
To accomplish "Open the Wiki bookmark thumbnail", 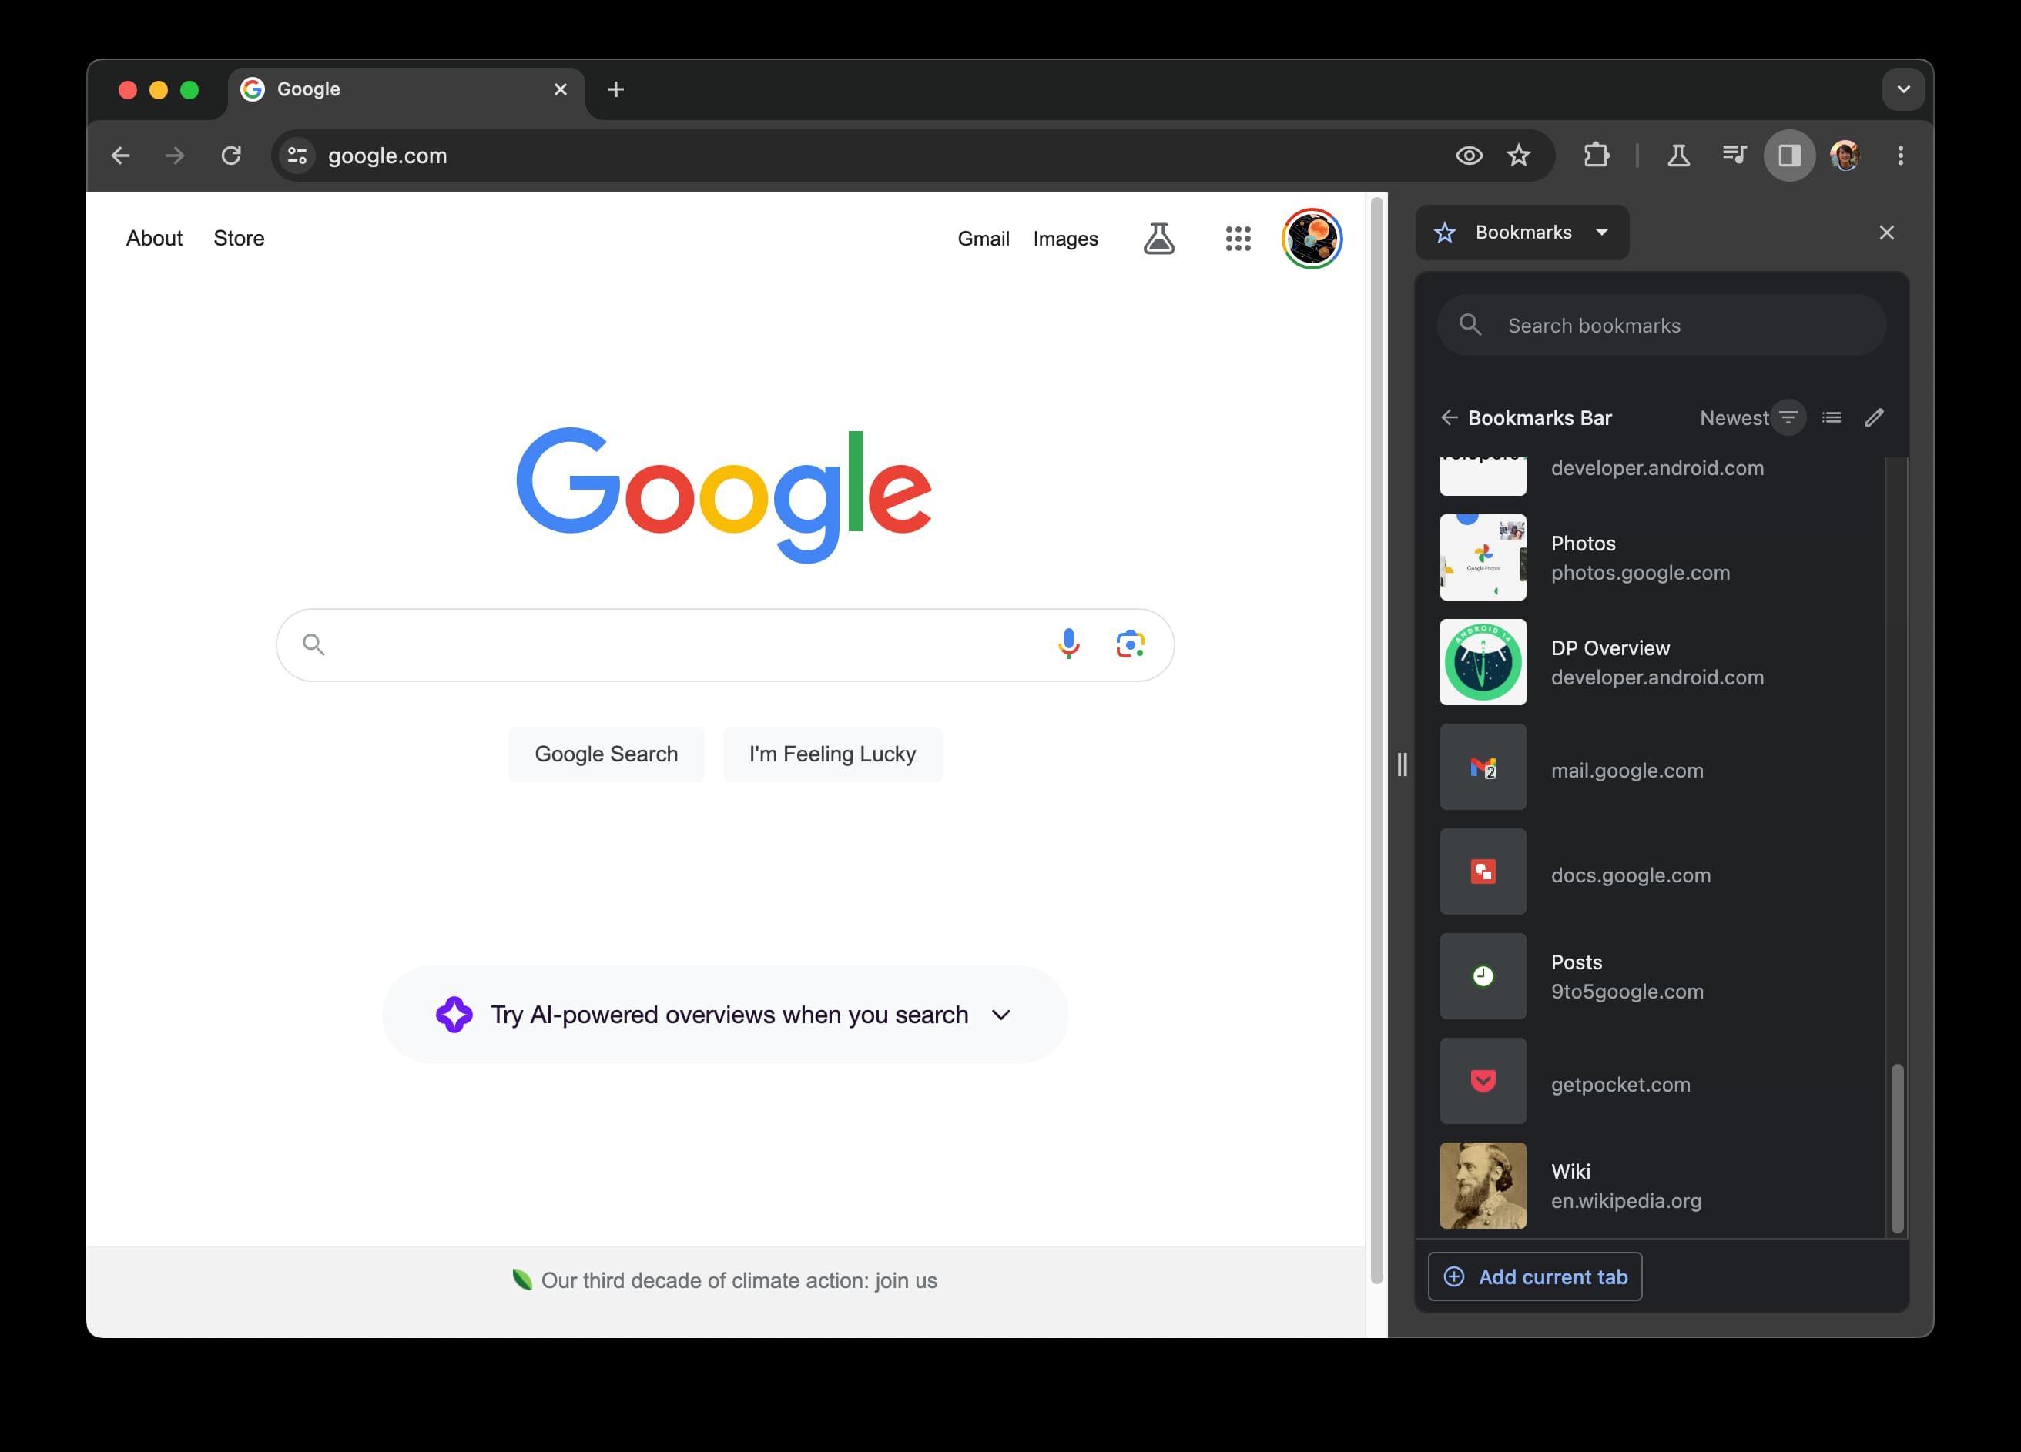I will pyautogui.click(x=1483, y=1186).
